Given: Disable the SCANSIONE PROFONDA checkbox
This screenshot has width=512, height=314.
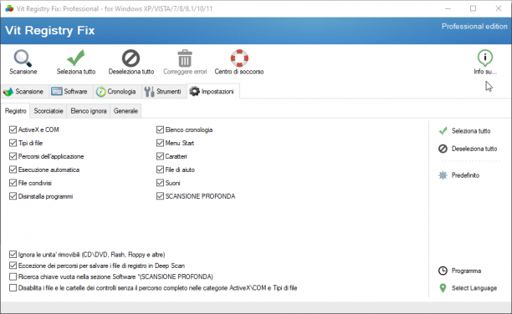Looking at the screenshot, I should pyautogui.click(x=160, y=196).
